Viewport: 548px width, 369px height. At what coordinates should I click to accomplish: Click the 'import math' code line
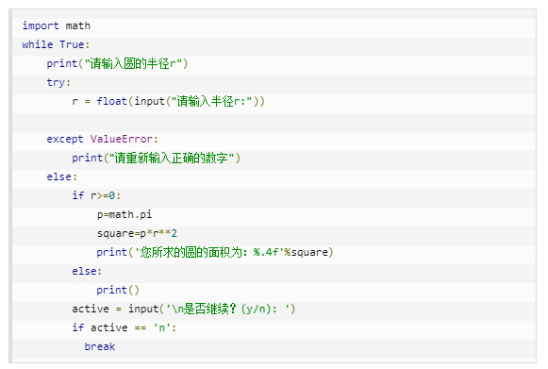tap(57, 25)
